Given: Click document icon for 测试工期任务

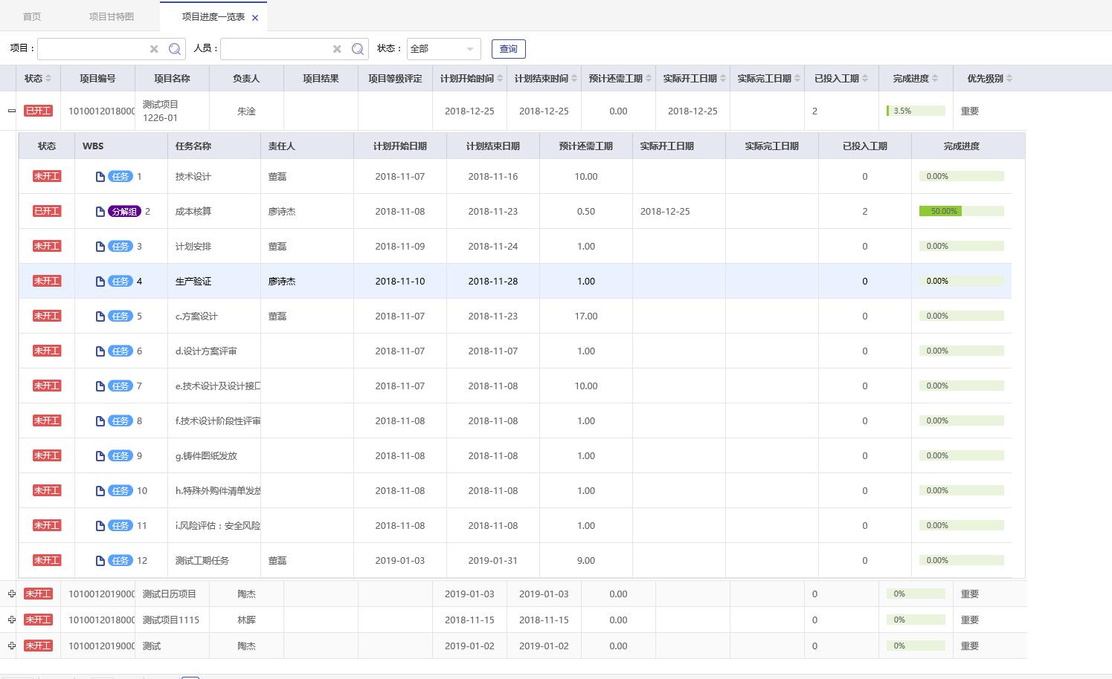Looking at the screenshot, I should pos(100,561).
